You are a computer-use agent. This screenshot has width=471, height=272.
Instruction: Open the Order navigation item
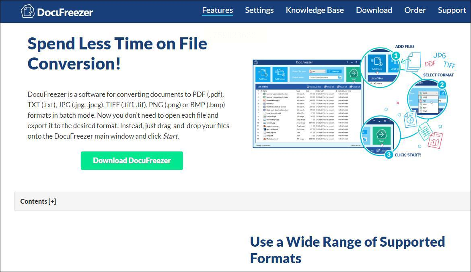click(x=415, y=10)
